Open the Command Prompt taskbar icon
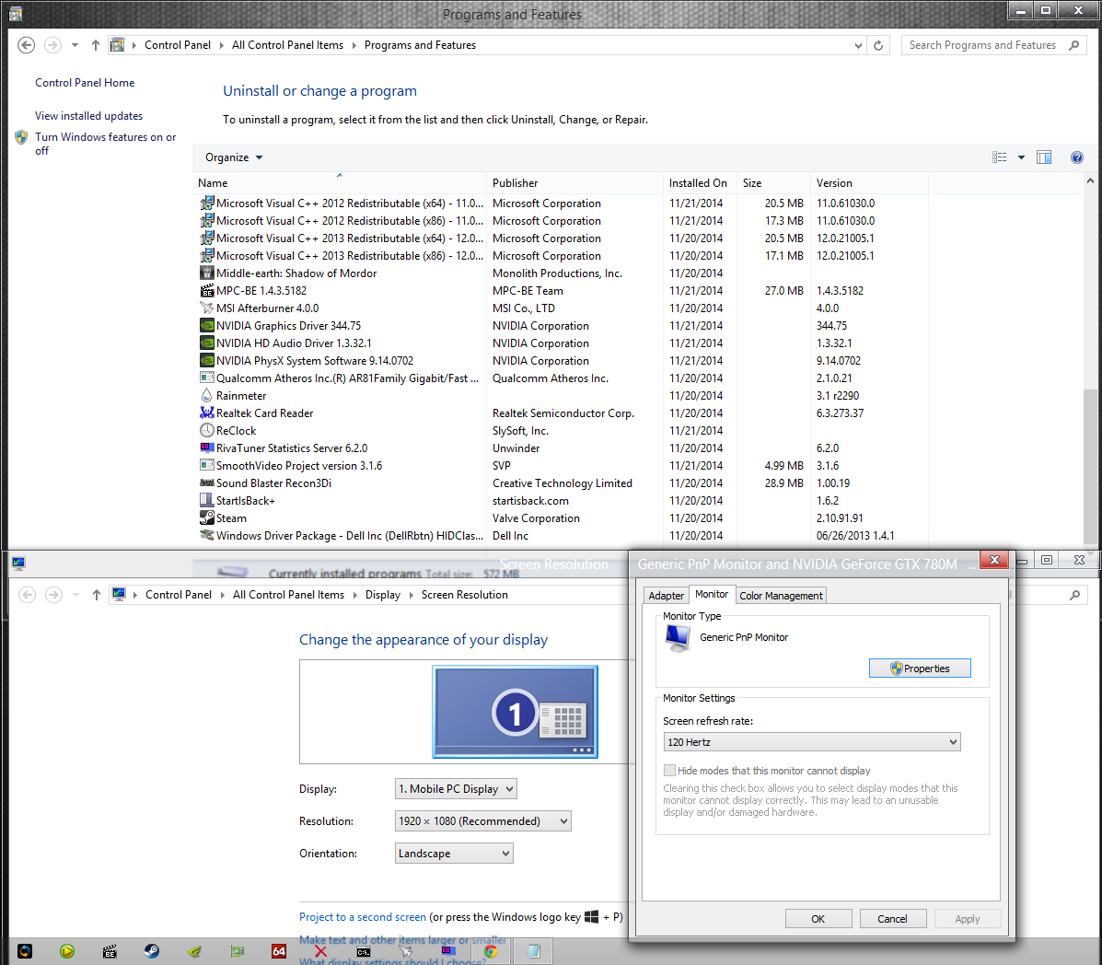Screen dimensions: 1102x965 364,951
